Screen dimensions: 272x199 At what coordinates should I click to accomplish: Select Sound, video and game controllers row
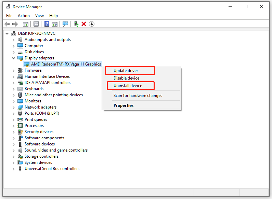56,150
